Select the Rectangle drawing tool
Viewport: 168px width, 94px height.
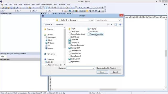[x=91, y=8]
